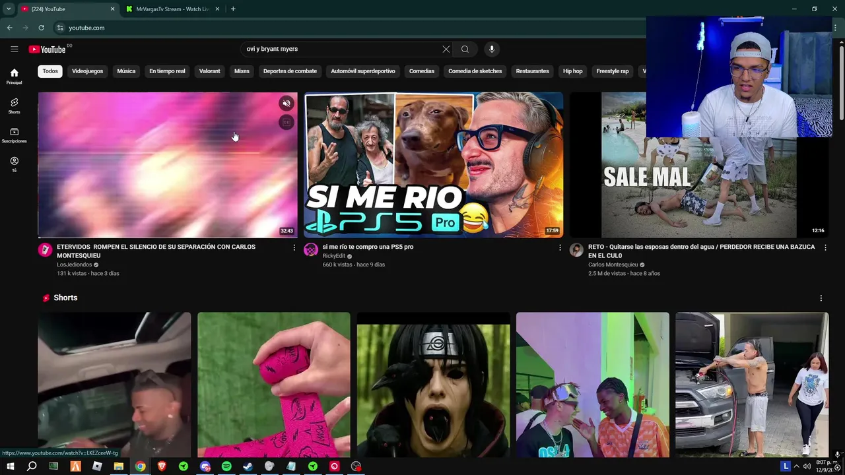This screenshot has height=475, width=845.
Task: Select the Música filter chip
Action: (126, 71)
